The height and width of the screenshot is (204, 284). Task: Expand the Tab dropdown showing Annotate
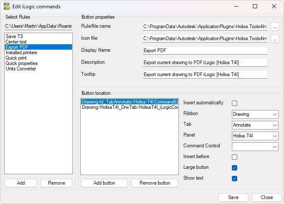(x=255, y=125)
